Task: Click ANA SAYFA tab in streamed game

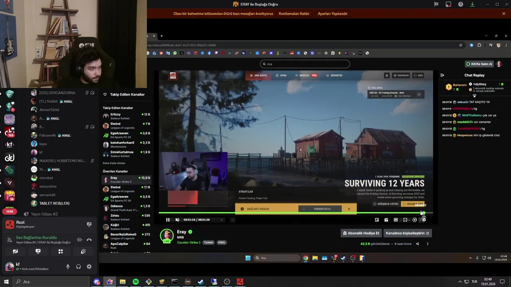Action: click(258, 75)
